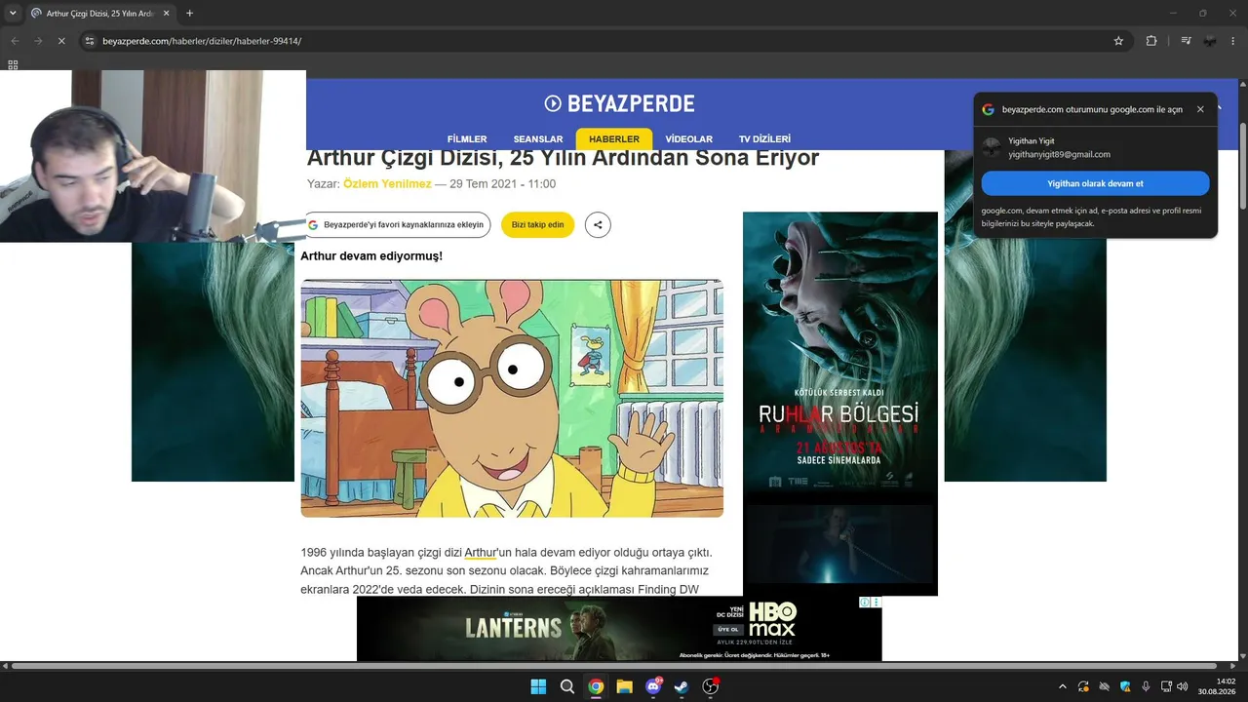The width and height of the screenshot is (1248, 702).
Task: Open the tab search dropdown arrow
Action: [x=13, y=14]
